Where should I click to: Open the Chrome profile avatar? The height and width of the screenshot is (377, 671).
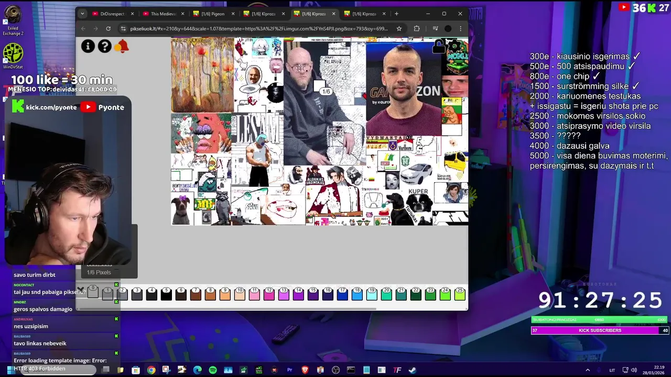(448, 29)
